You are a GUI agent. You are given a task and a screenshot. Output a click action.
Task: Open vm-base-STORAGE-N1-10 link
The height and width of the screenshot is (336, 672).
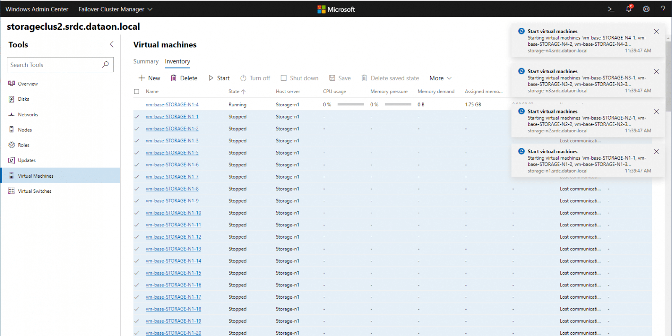173,213
